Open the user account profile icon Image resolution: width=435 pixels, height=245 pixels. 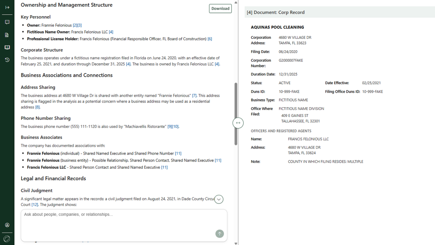[7, 225]
